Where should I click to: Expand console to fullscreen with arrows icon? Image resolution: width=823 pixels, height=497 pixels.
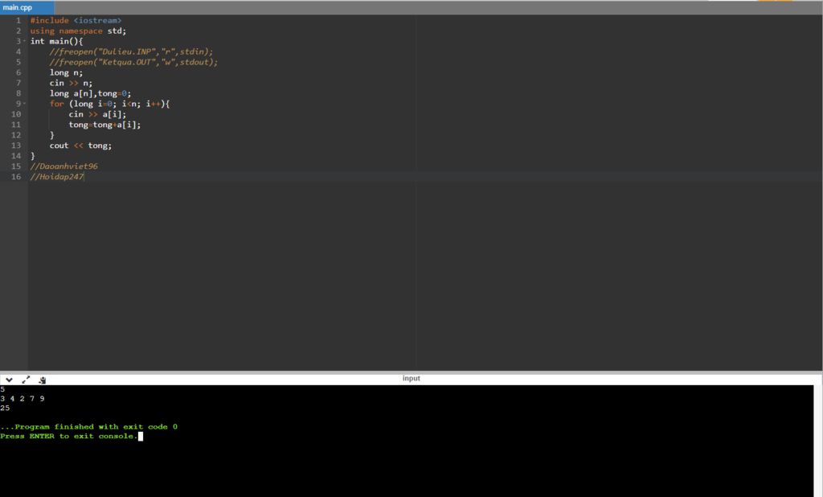tap(26, 380)
